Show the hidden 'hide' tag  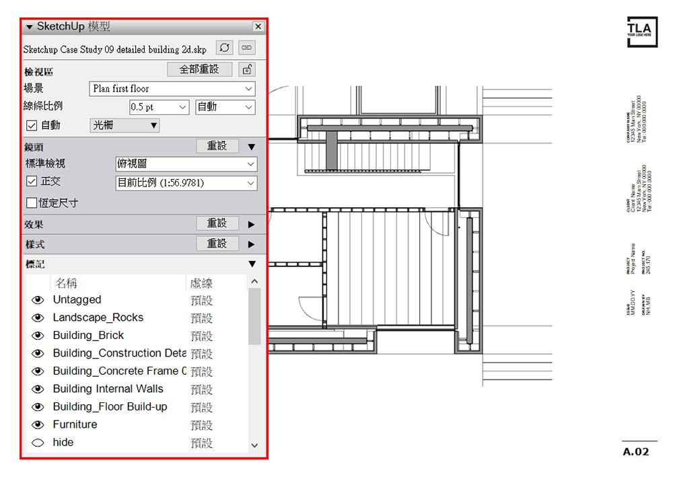[38, 443]
